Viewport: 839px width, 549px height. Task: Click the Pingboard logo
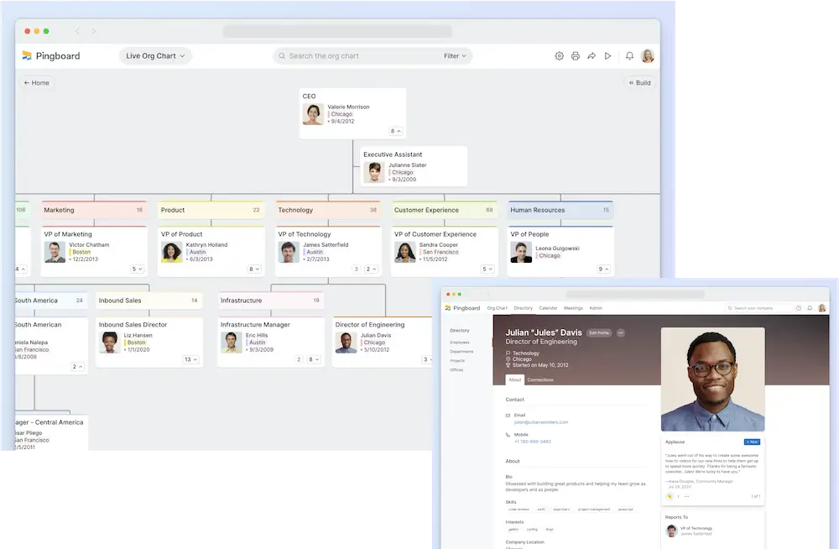pos(49,55)
